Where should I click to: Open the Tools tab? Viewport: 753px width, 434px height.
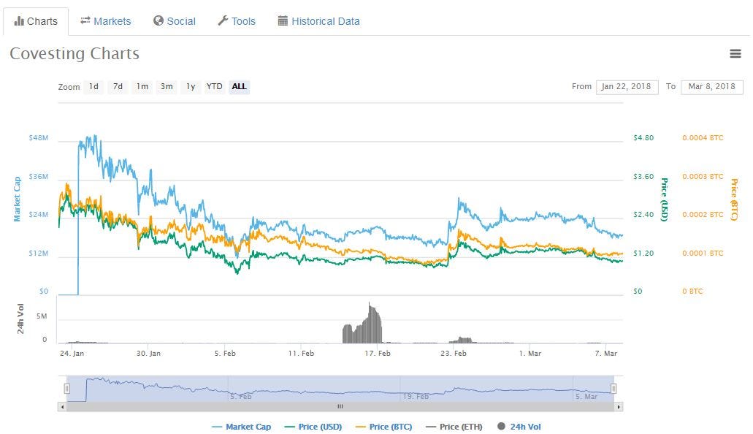click(x=237, y=21)
